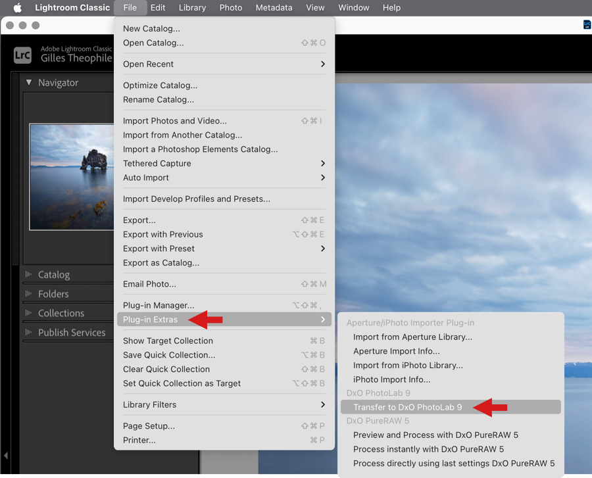Open the Apple menu
The height and width of the screenshot is (478, 592).
pos(17,7)
